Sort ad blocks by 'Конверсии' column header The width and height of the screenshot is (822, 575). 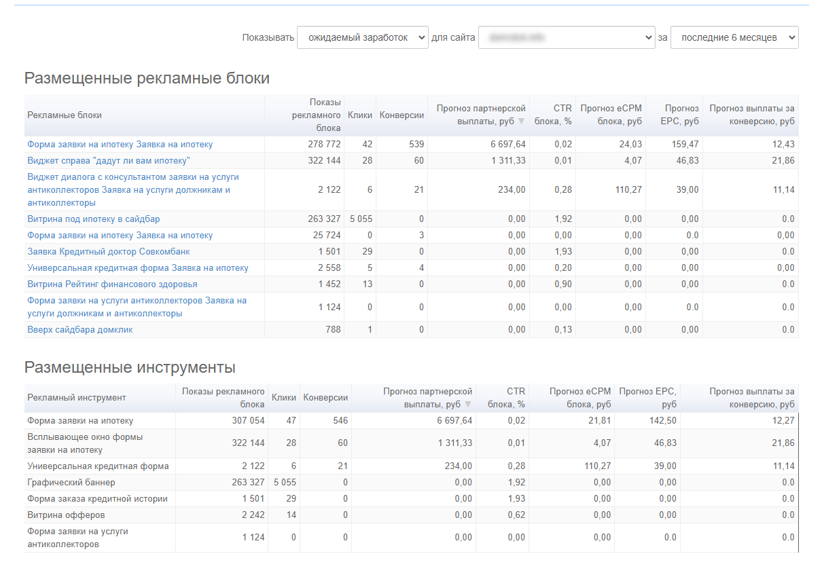401,115
